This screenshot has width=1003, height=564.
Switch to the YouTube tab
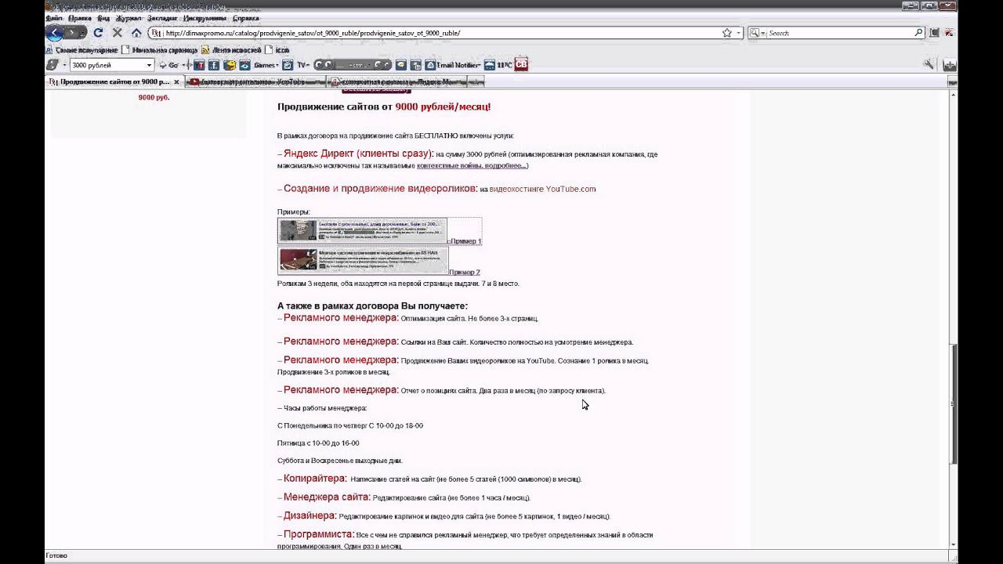pyautogui.click(x=256, y=81)
